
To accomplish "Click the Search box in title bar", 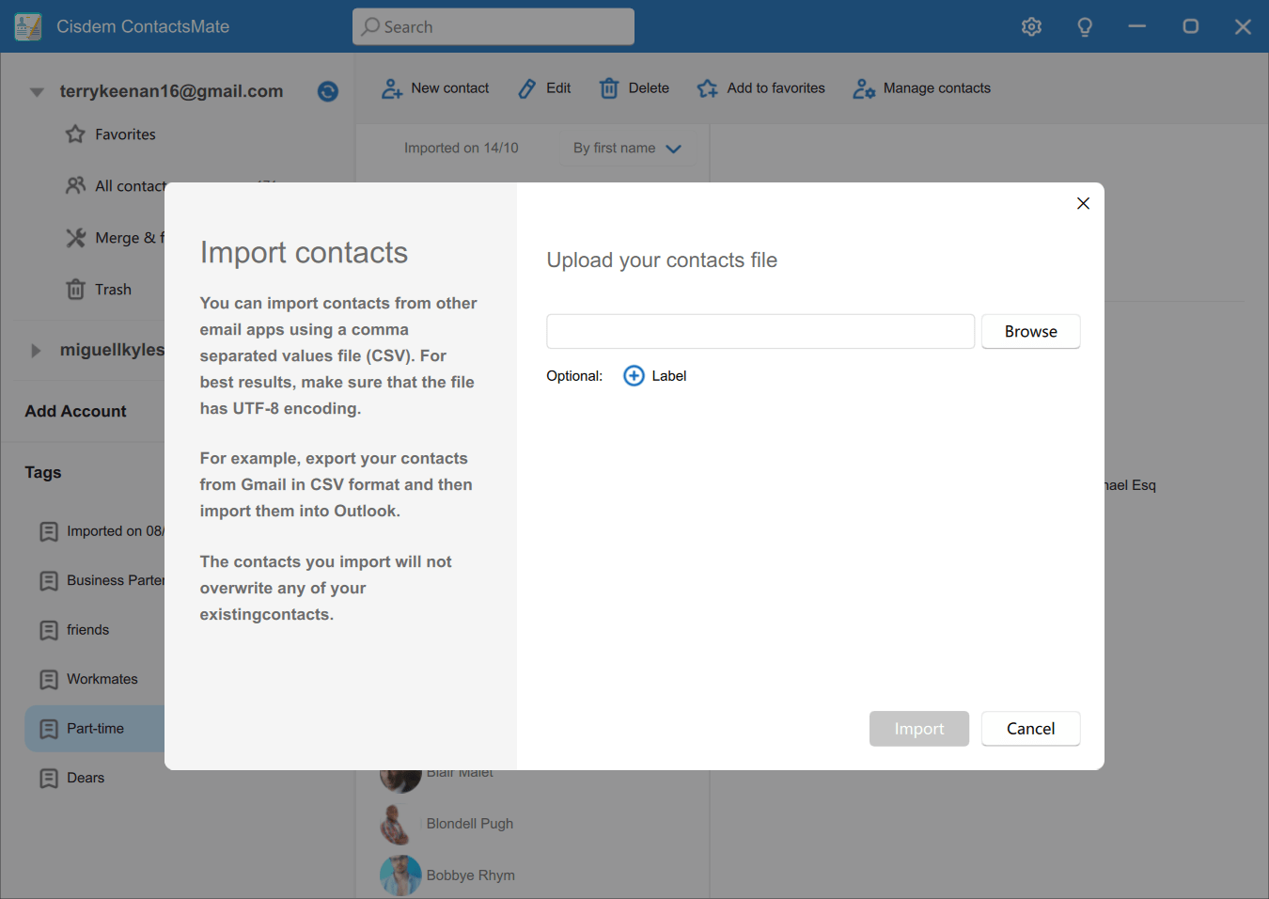I will tap(493, 27).
